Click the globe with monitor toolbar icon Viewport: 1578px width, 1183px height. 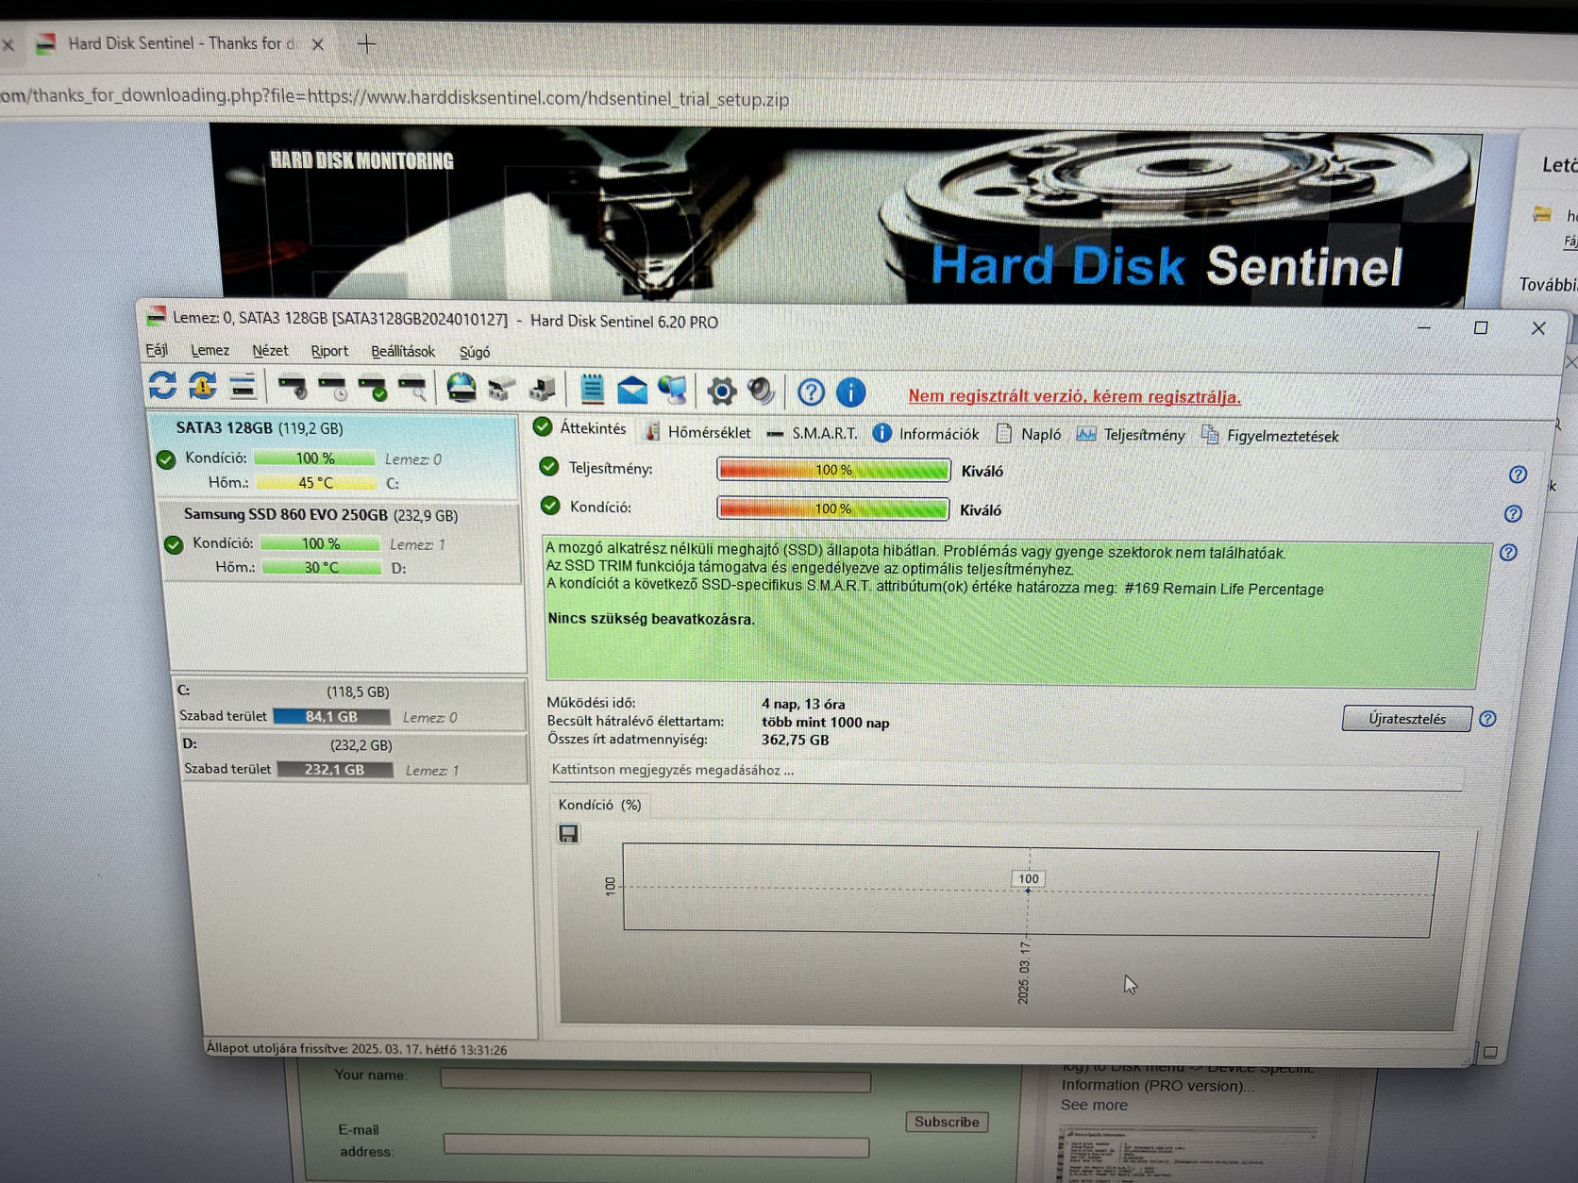[x=673, y=390]
